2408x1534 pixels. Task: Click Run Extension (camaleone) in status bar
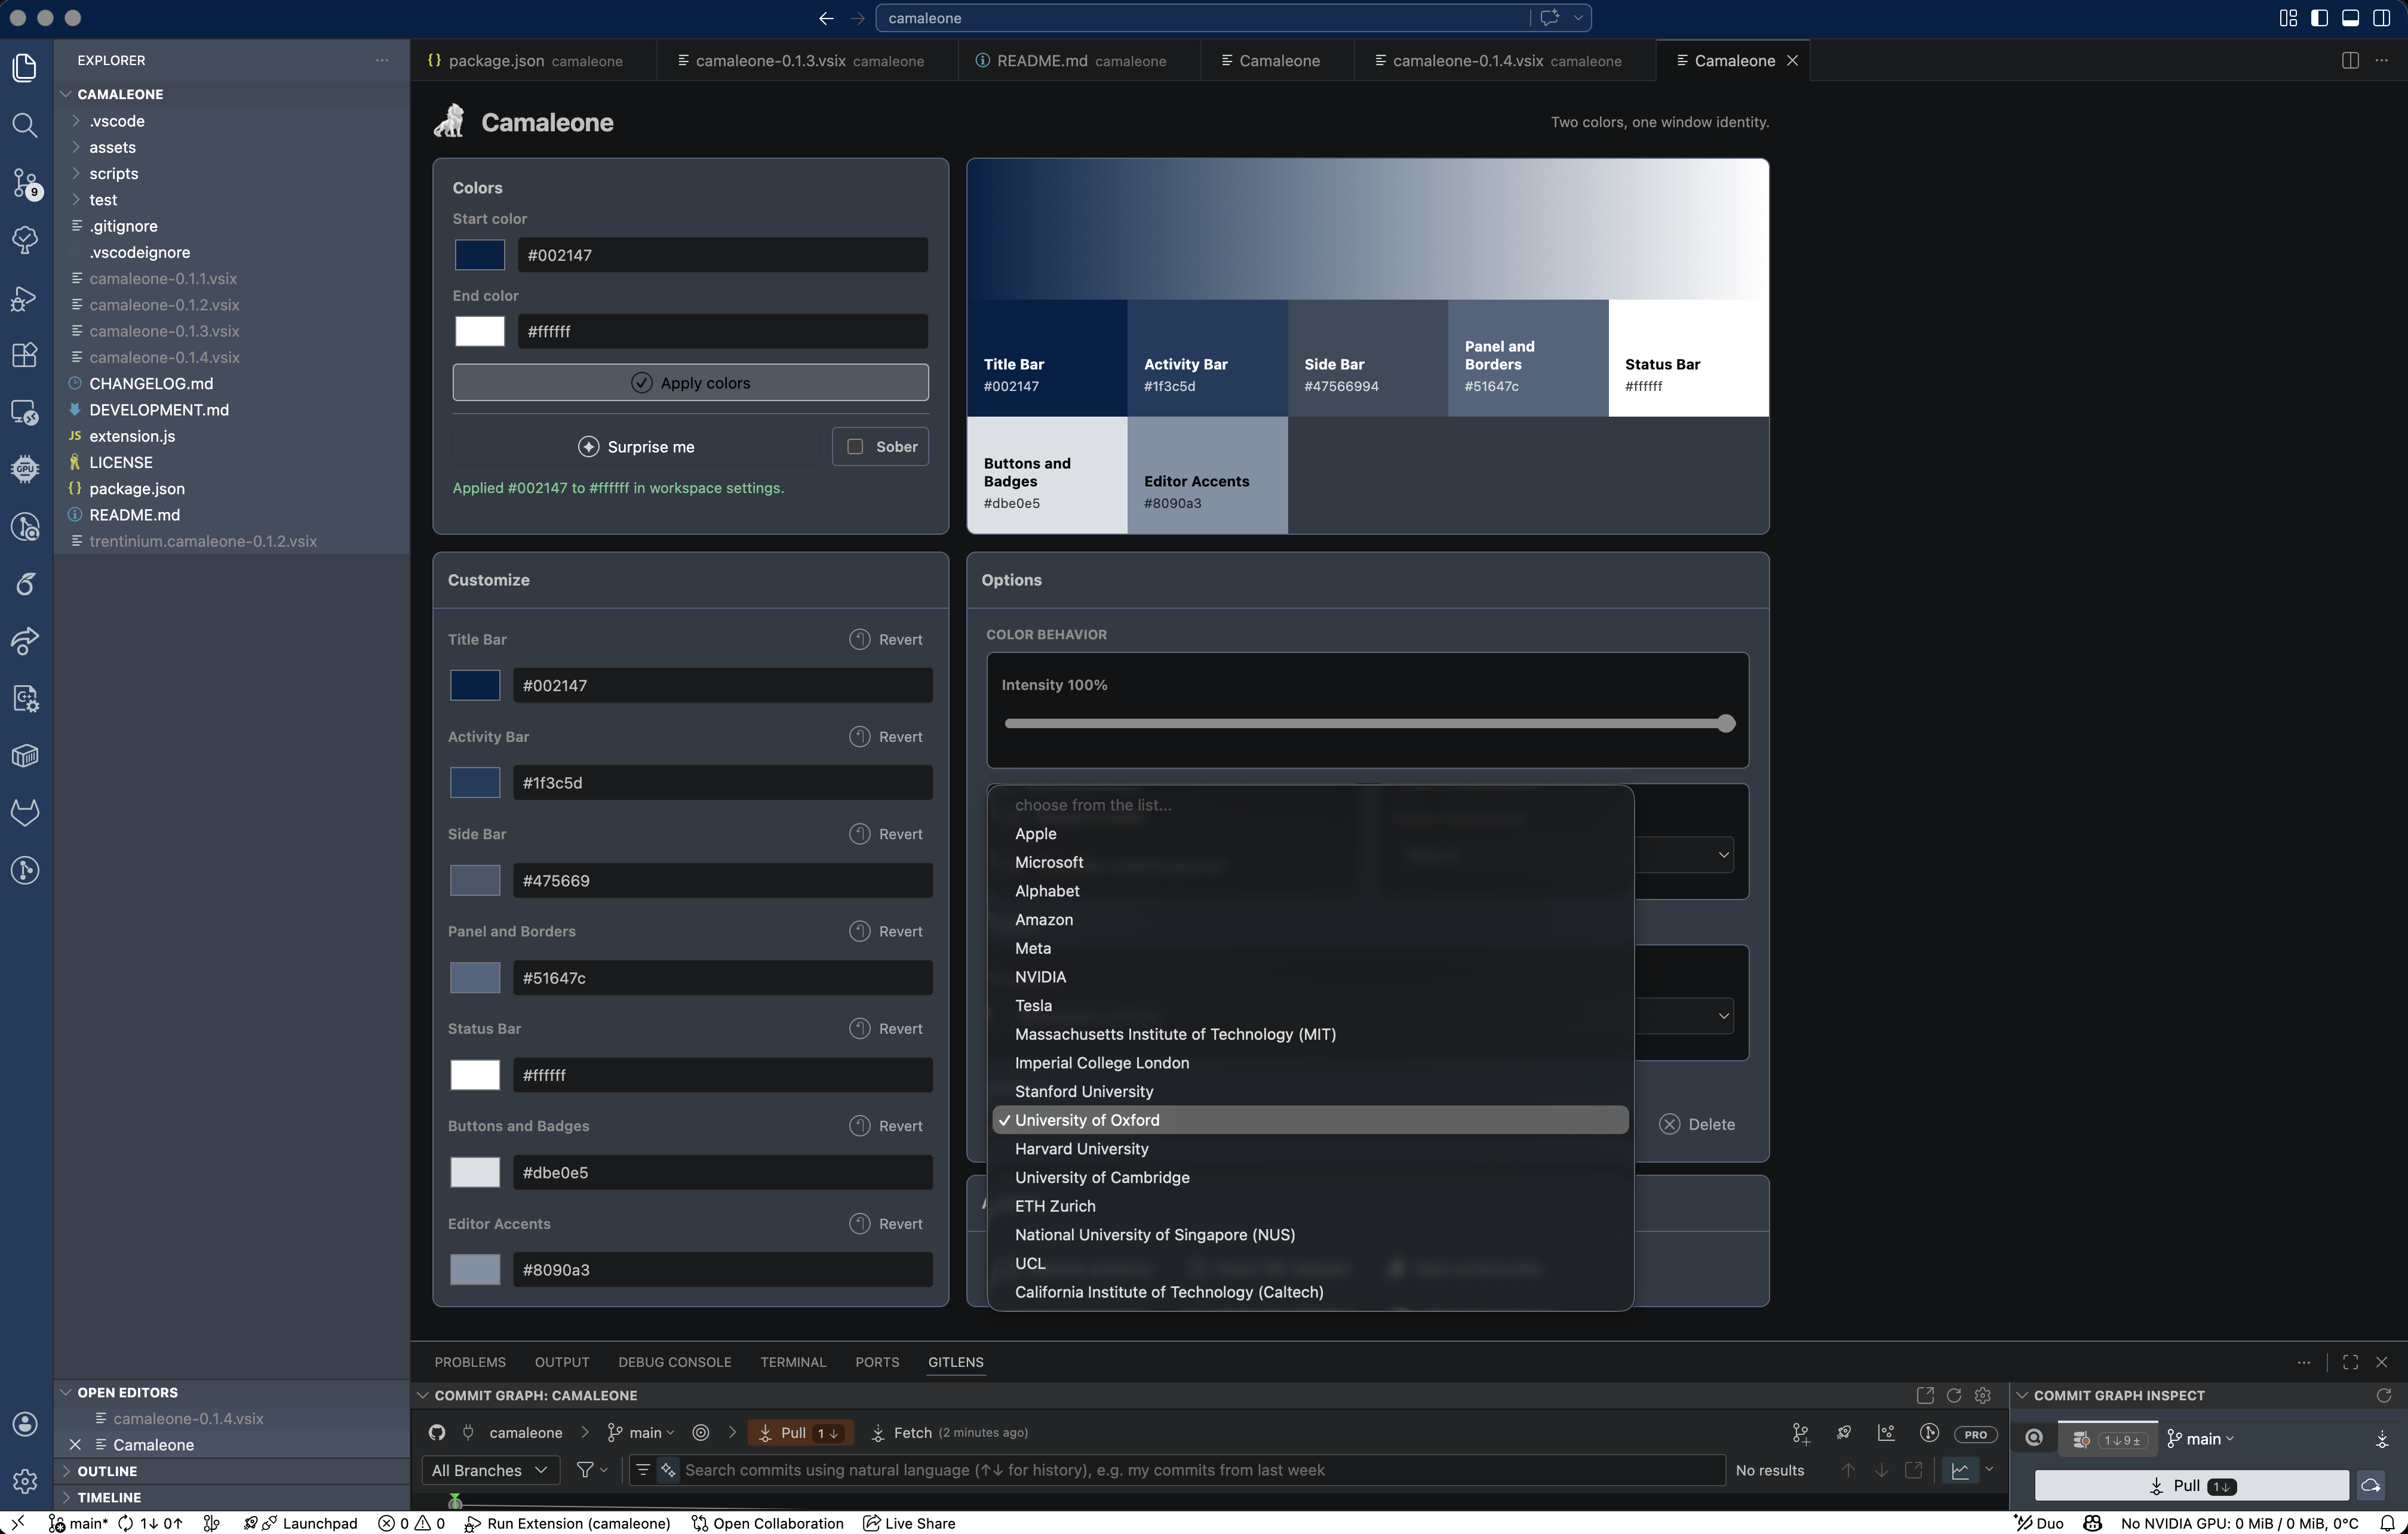(x=567, y=1523)
